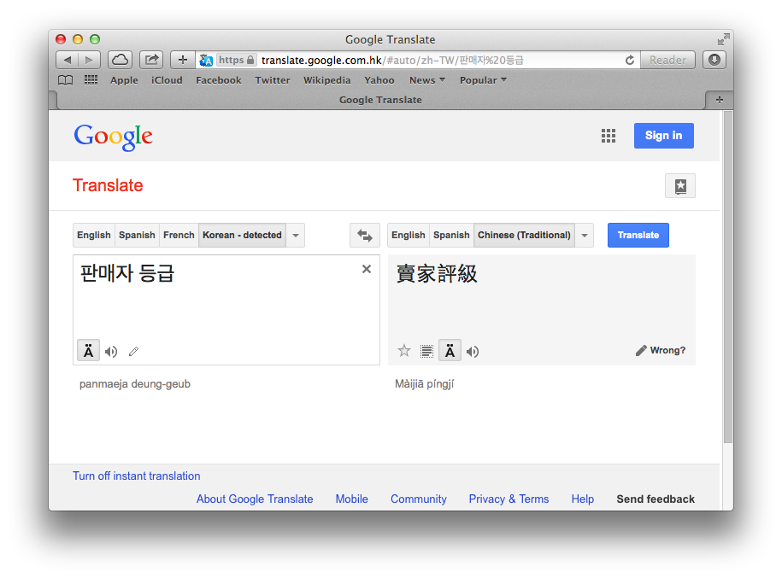Expand the target language dropdown arrow
The image size is (782, 578).
click(585, 235)
